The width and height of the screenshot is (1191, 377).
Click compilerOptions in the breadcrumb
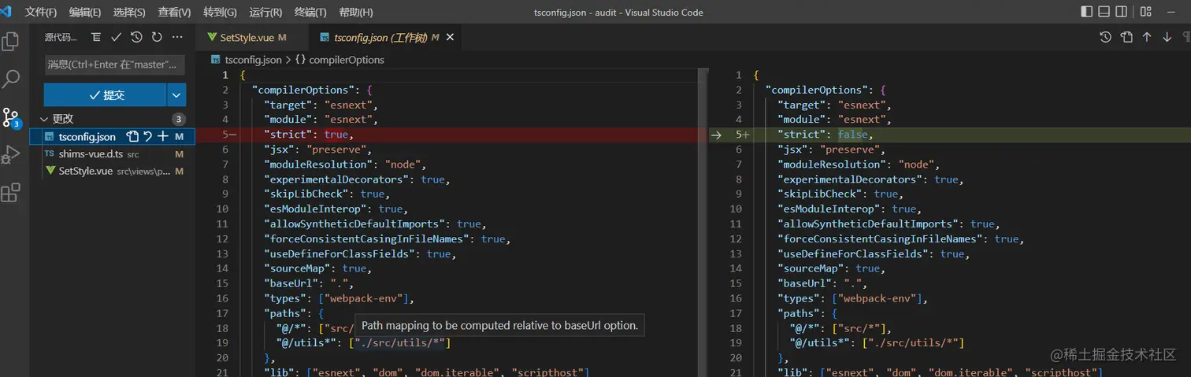coord(347,60)
